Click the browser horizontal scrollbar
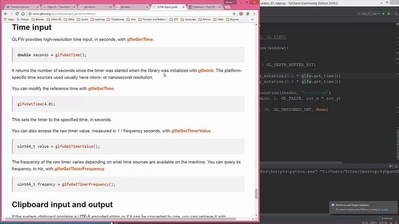The height and width of the screenshot is (224, 399). (x=120, y=218)
